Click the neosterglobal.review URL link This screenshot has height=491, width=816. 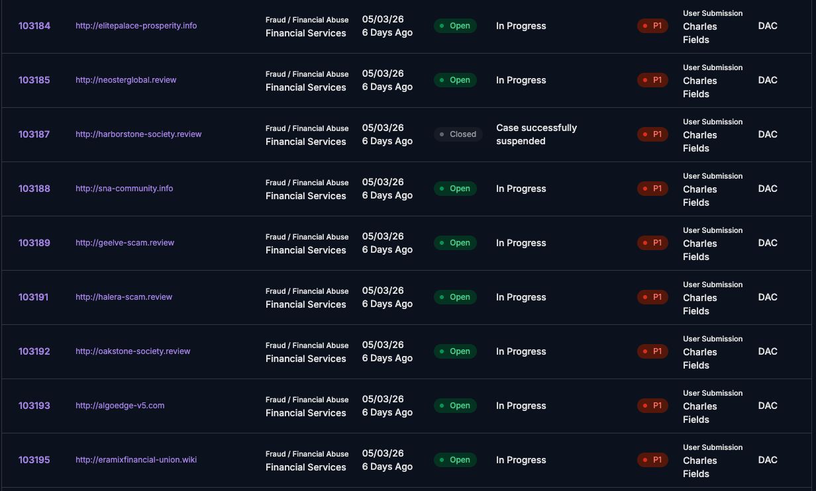[x=126, y=80]
